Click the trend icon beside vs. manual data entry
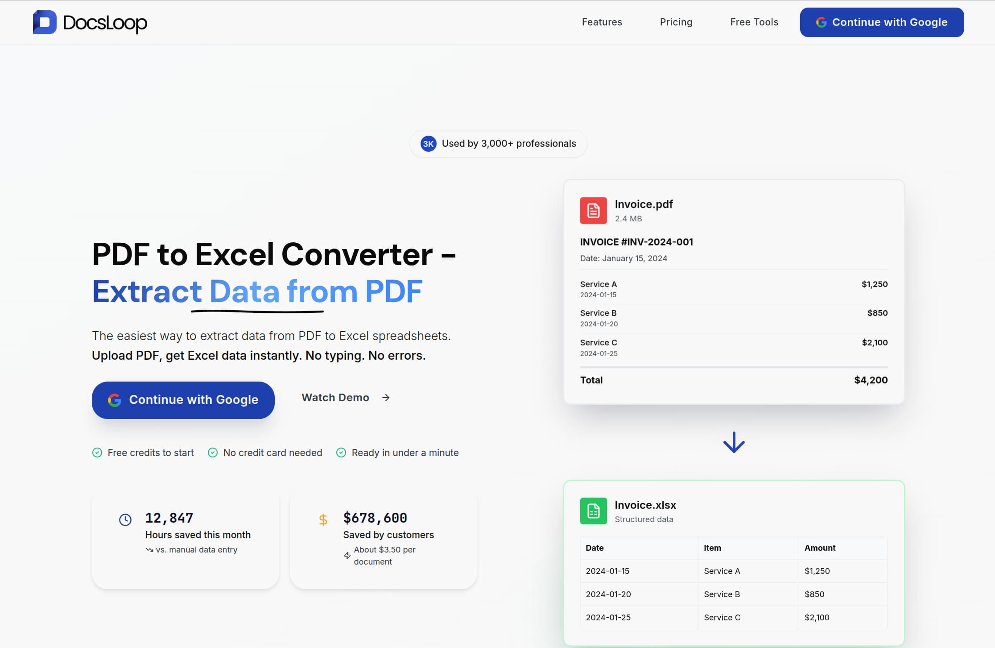 pos(149,550)
